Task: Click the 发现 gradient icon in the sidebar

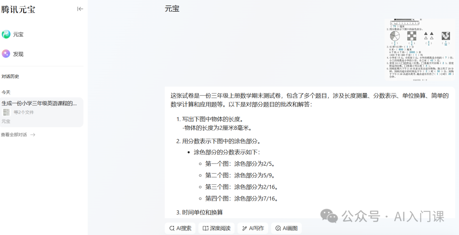Action: tap(6, 54)
